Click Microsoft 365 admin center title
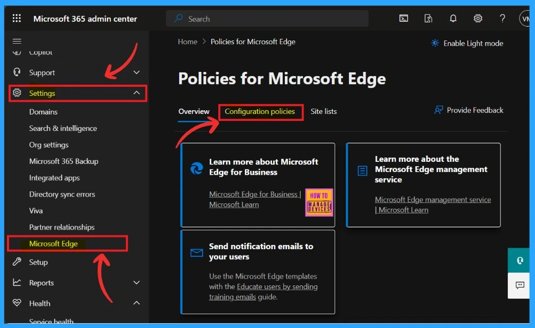Image resolution: width=535 pixels, height=328 pixels. [x=85, y=19]
